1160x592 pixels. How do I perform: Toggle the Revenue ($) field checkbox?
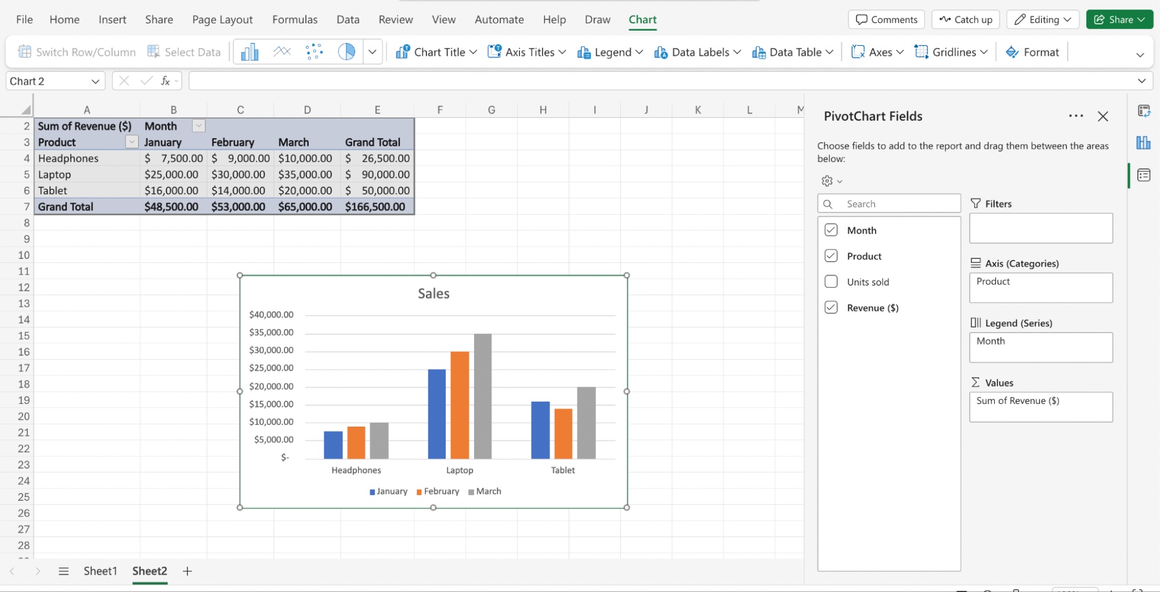pos(831,308)
